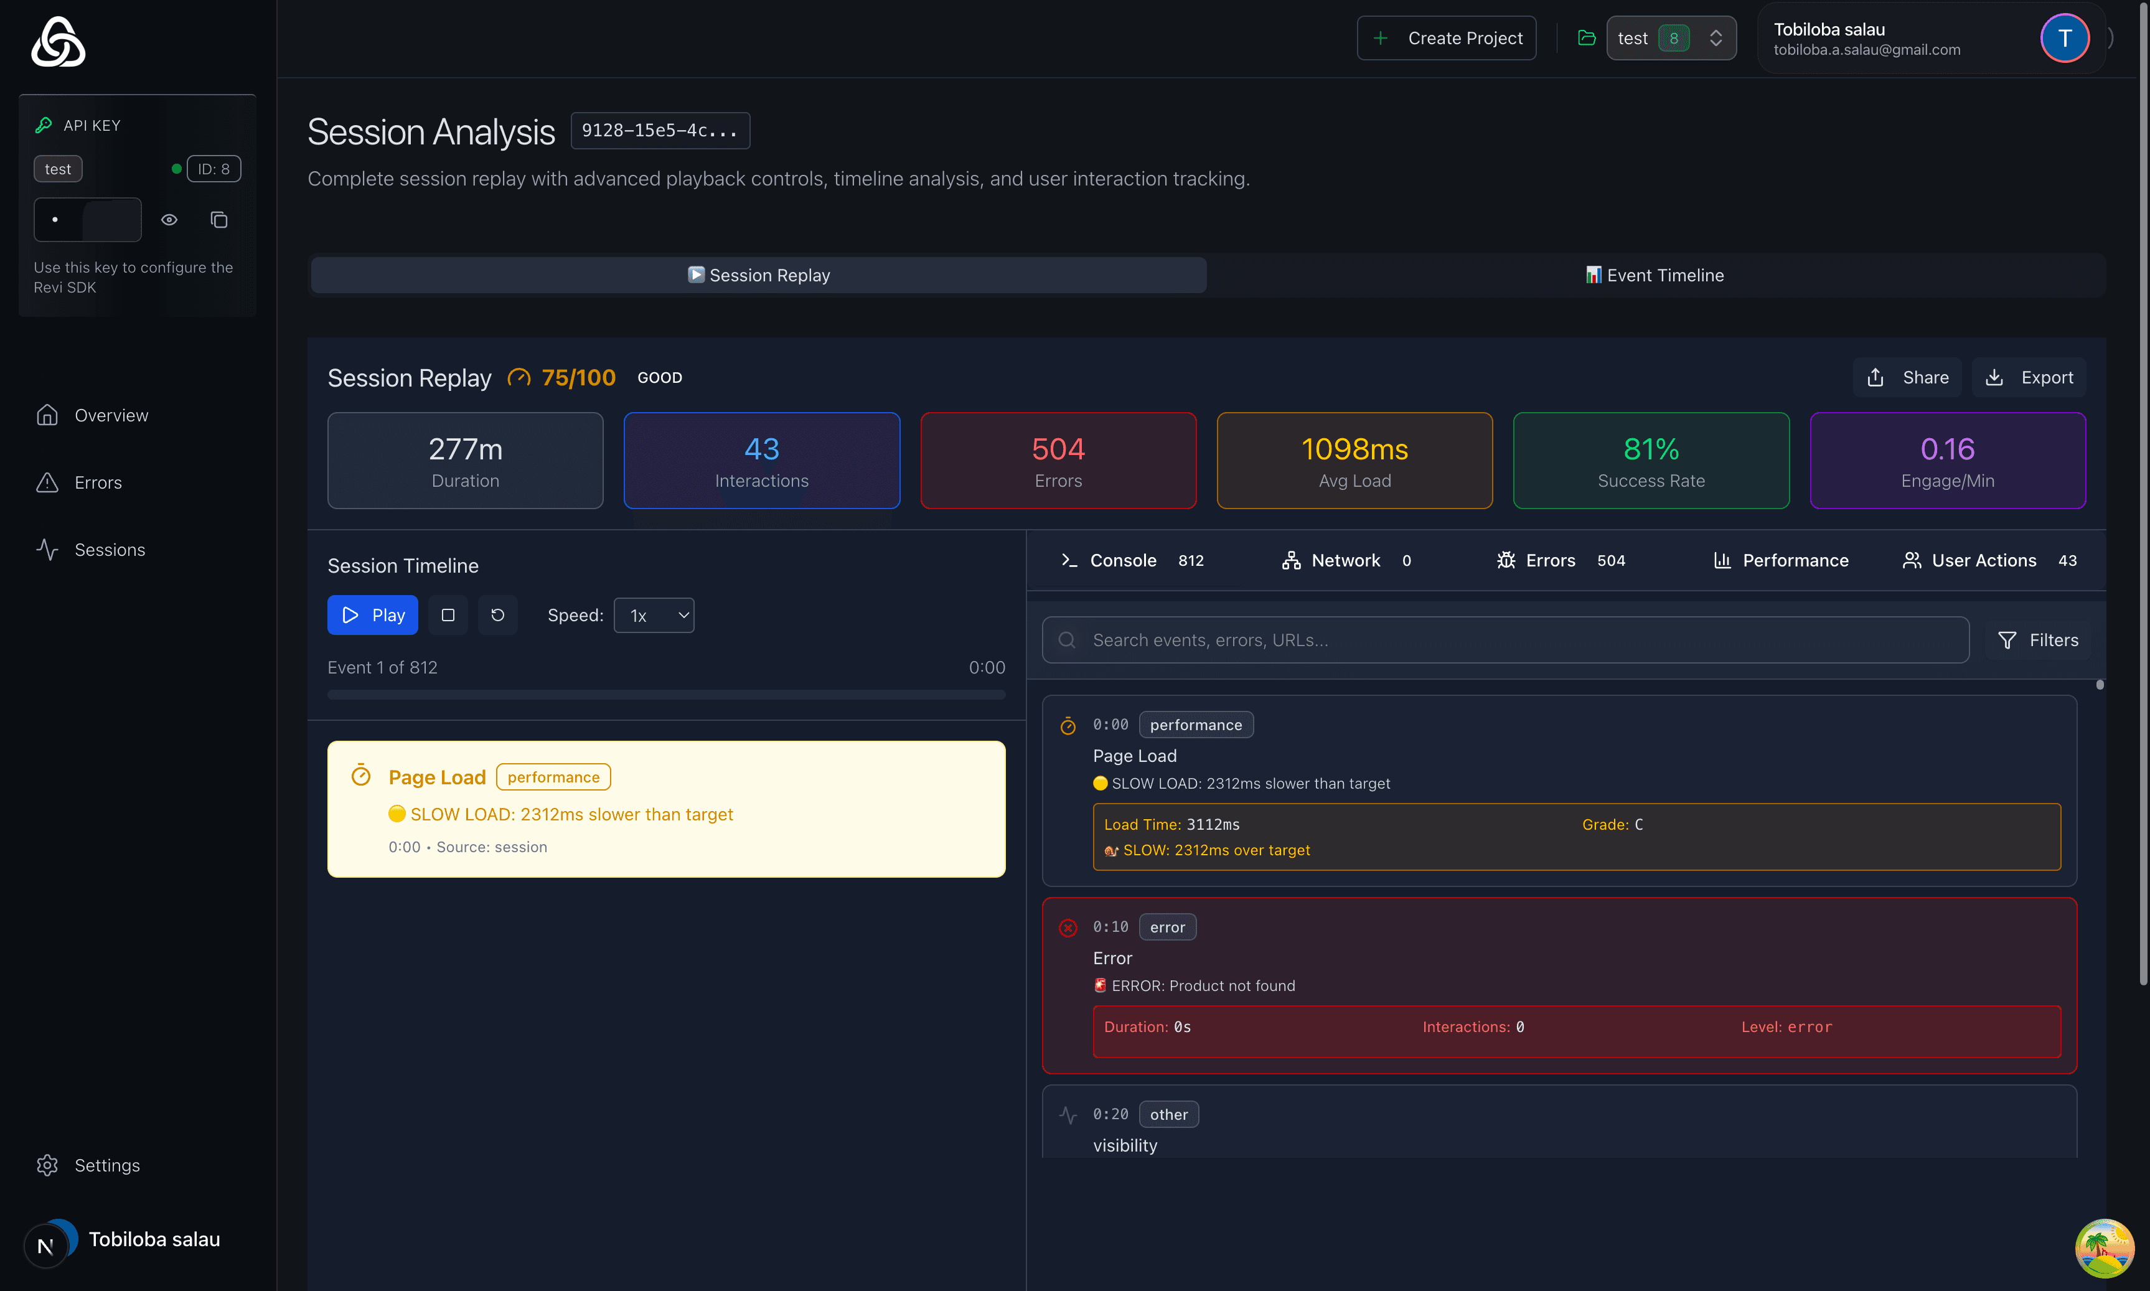This screenshot has width=2150, height=1291.
Task: Open the playback speed dropdown
Action: pyautogui.click(x=653, y=614)
